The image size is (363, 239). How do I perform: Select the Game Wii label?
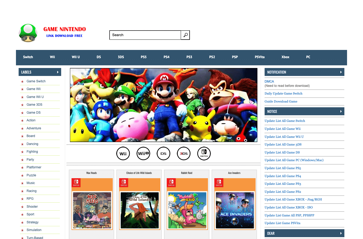(x=34, y=89)
